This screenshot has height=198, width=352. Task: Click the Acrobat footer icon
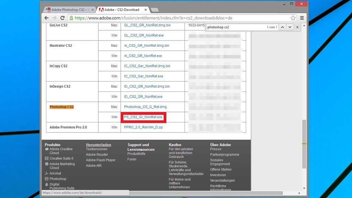47,173
